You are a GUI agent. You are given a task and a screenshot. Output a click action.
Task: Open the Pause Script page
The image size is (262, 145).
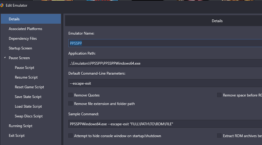click(x=25, y=68)
